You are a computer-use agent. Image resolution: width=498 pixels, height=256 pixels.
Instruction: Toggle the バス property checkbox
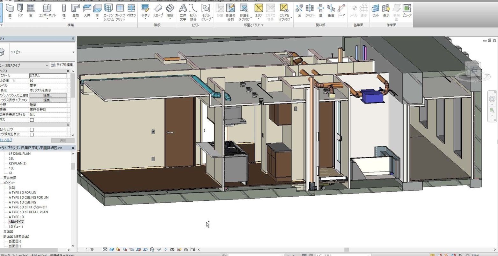click(32, 120)
